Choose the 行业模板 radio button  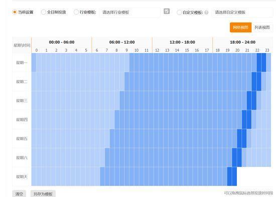(x=76, y=12)
